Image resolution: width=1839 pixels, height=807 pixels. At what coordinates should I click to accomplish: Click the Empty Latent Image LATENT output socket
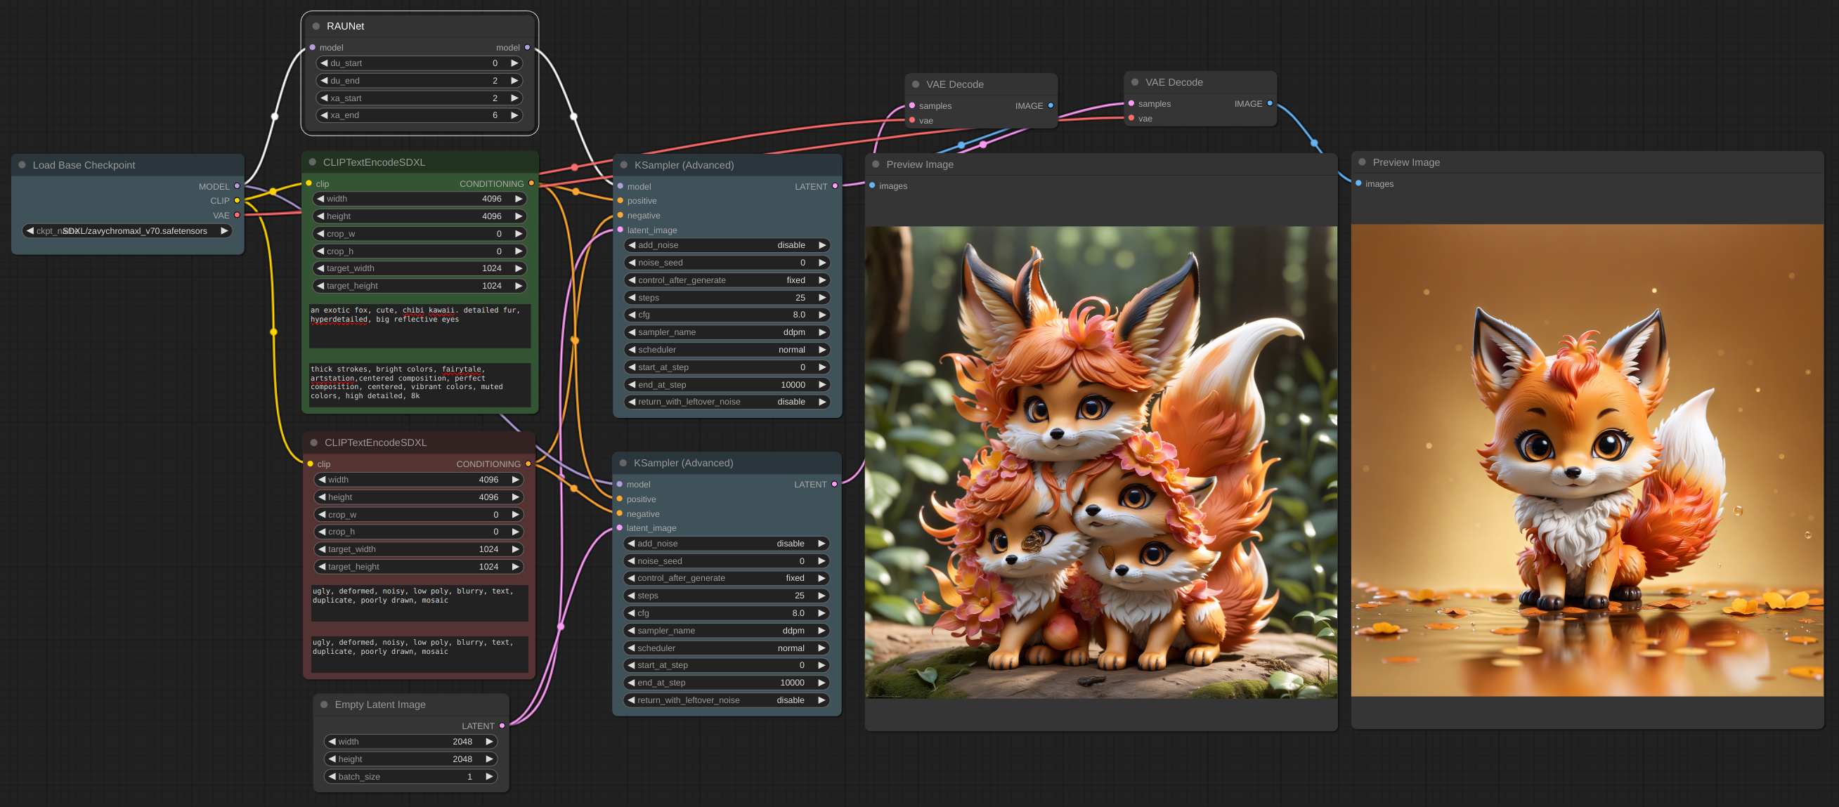(502, 726)
